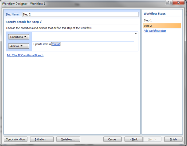Expand the branch options arrow in step box
This screenshot has height=146, width=187.
[136, 33]
